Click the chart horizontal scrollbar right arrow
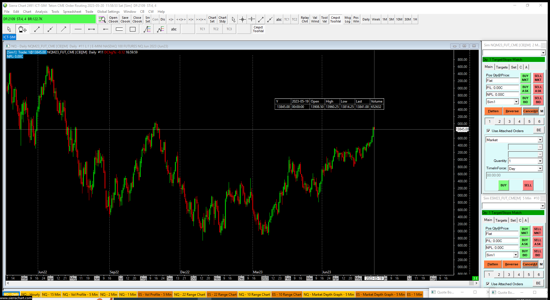 click(x=476, y=283)
